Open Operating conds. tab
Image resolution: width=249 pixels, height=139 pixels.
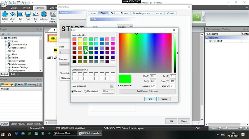tap(141, 13)
